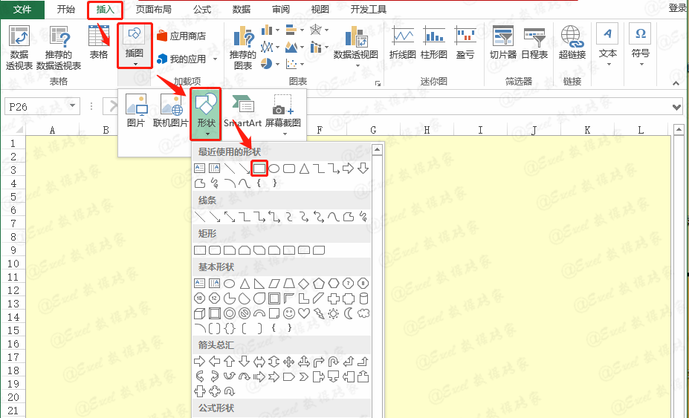Switch to the 开始 ribbon tab
Screen dimensions: 689x418
coord(66,9)
